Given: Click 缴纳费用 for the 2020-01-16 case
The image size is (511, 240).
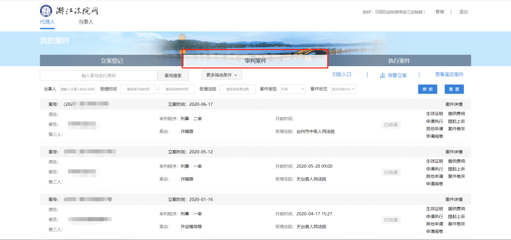Looking at the screenshot, I should click(x=456, y=209).
